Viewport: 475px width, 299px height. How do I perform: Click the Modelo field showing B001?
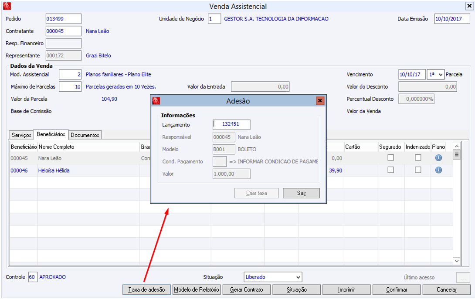click(224, 149)
